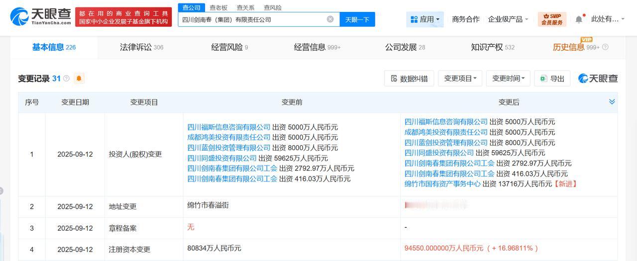This screenshot has height=261, width=637.
Task: Open 四川同盛投资有限公司 in 变更前 column
Action: tap(222, 158)
